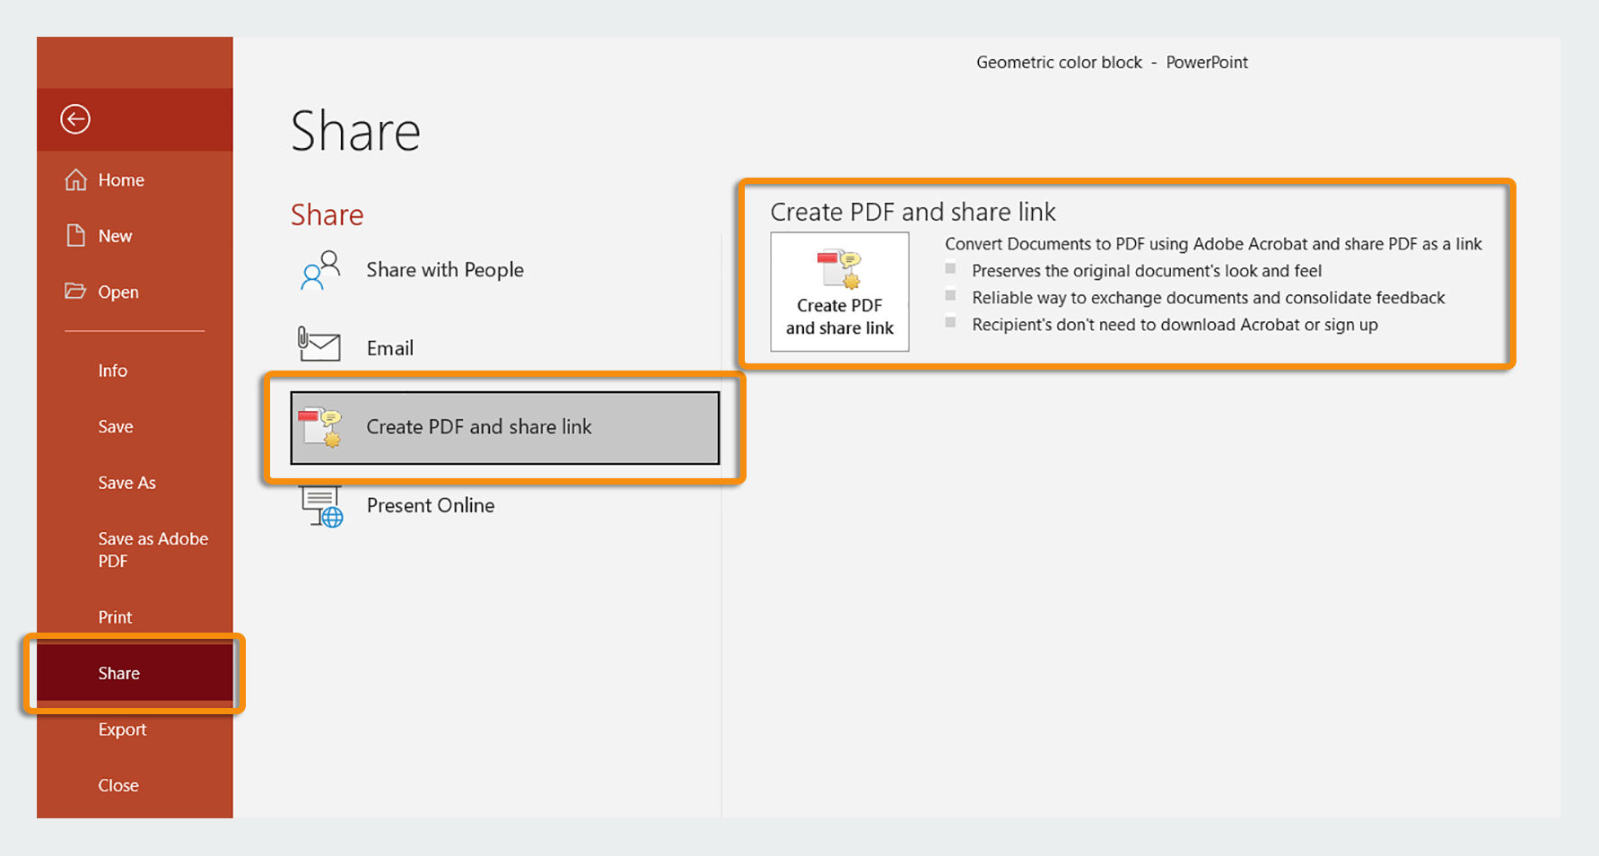Click the Geometric color block title text
Screen dimensions: 1599x856
tap(1059, 61)
